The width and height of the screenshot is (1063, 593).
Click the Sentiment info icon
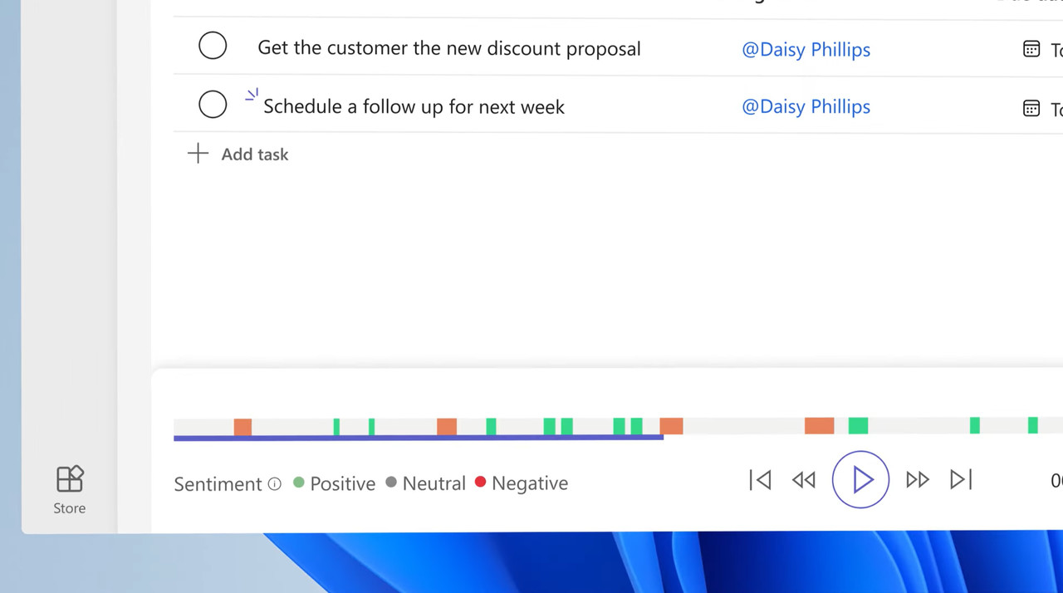(275, 483)
